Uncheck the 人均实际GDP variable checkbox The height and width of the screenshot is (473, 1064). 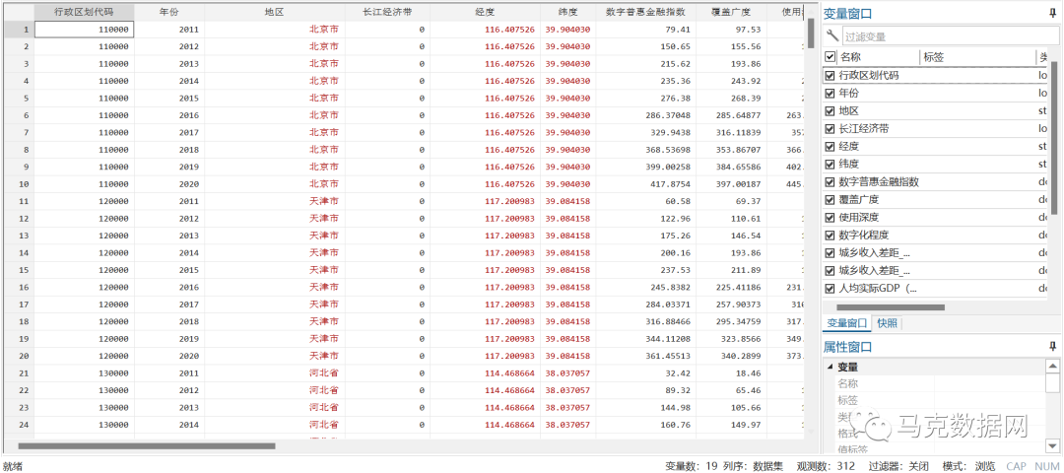(830, 289)
